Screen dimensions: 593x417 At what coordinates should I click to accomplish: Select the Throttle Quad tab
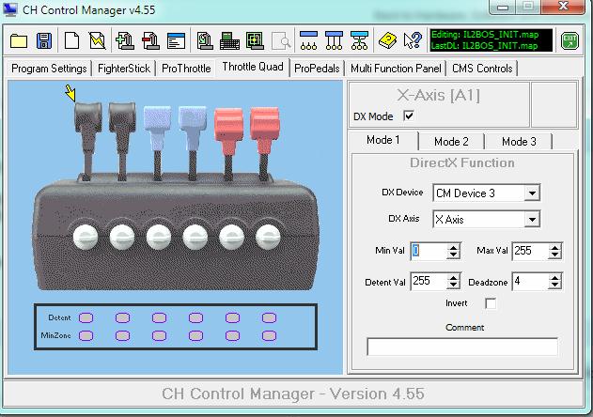(x=253, y=67)
